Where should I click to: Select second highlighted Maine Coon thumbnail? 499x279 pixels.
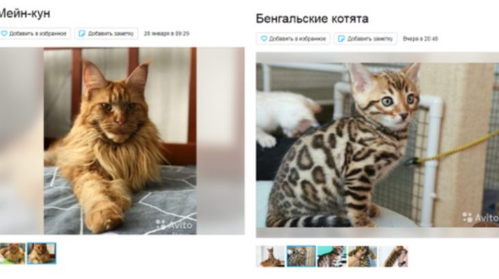[42, 254]
